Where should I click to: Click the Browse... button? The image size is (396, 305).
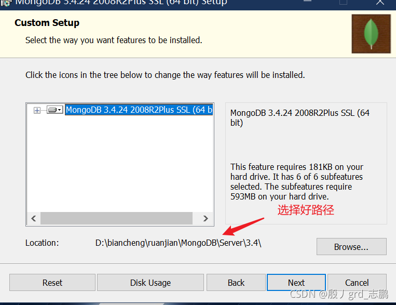[x=351, y=247]
